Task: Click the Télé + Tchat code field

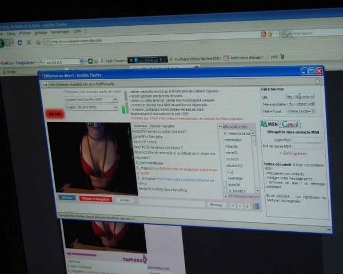Action: click(x=301, y=111)
